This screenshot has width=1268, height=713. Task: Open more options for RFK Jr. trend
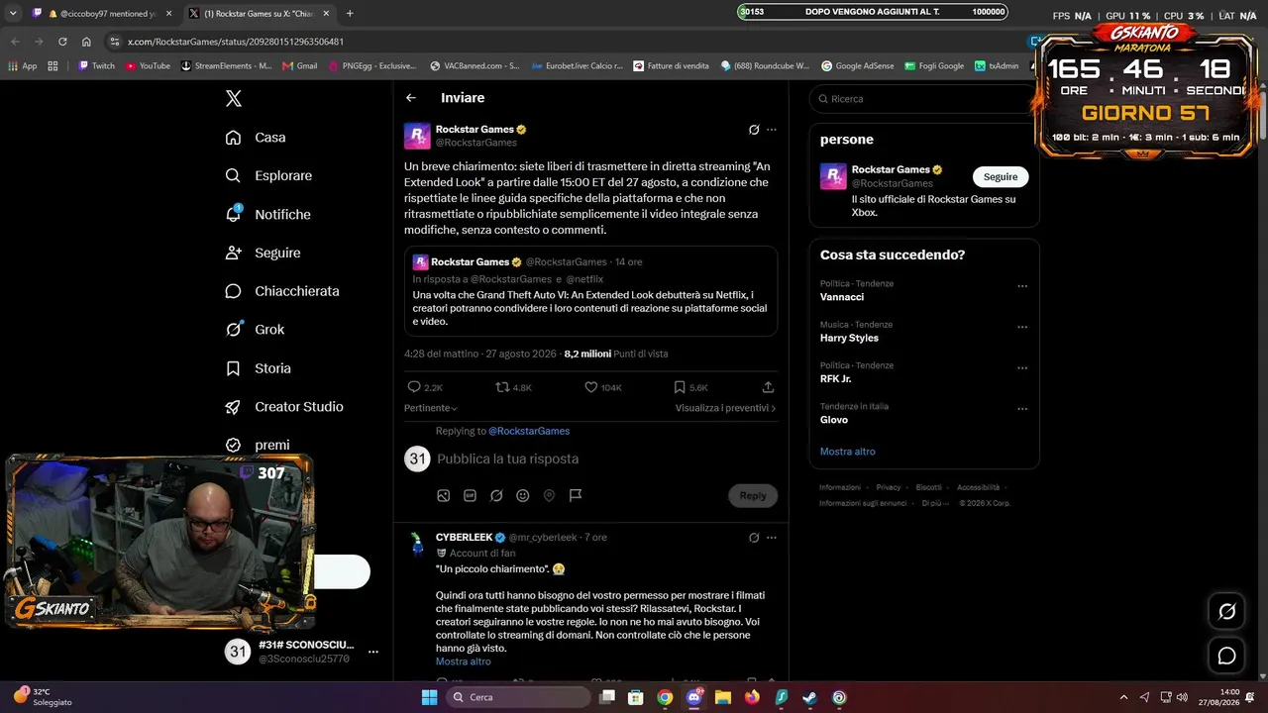tap(1022, 367)
